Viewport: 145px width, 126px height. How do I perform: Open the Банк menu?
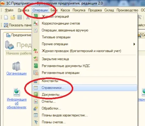tap(54, 10)
